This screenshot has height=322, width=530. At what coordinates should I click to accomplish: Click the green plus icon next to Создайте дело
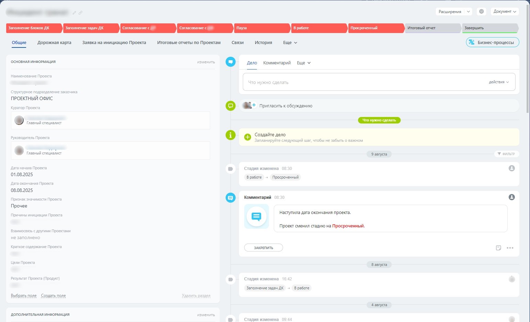coord(248,137)
